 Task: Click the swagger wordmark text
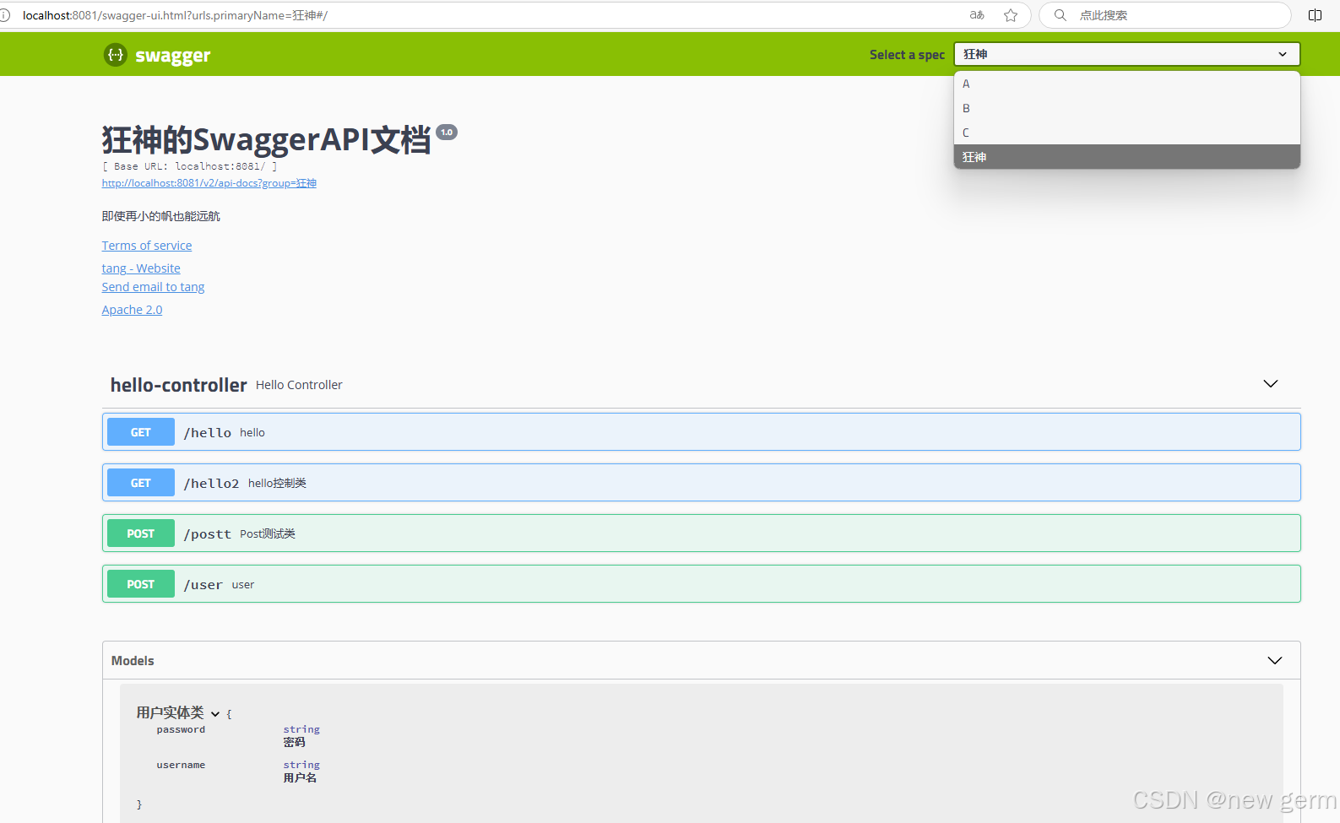173,56
